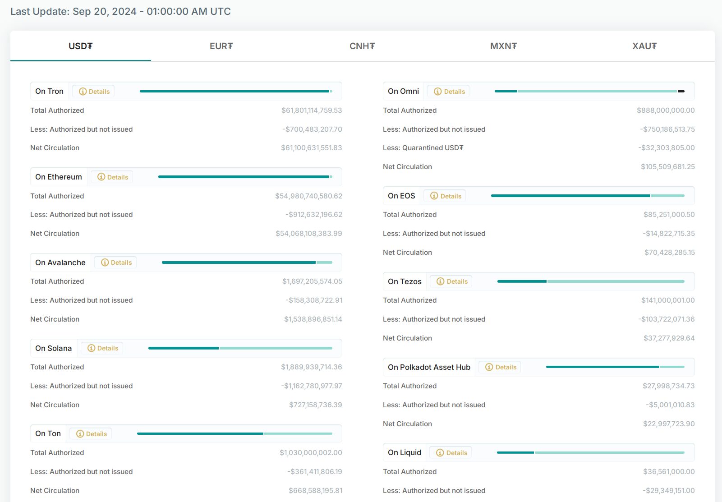Click the info icon next to On Solana
722x502 pixels.
point(91,348)
